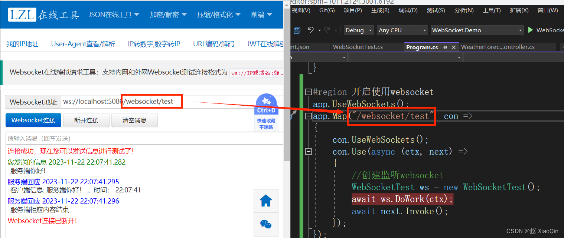Collapse the 开启使用websocket region fold box
The height and width of the screenshot is (238, 564).
point(309,92)
